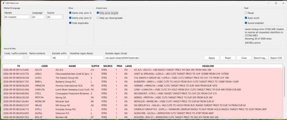
Task: Sort by PRIO column header
Action: click(x=119, y=66)
